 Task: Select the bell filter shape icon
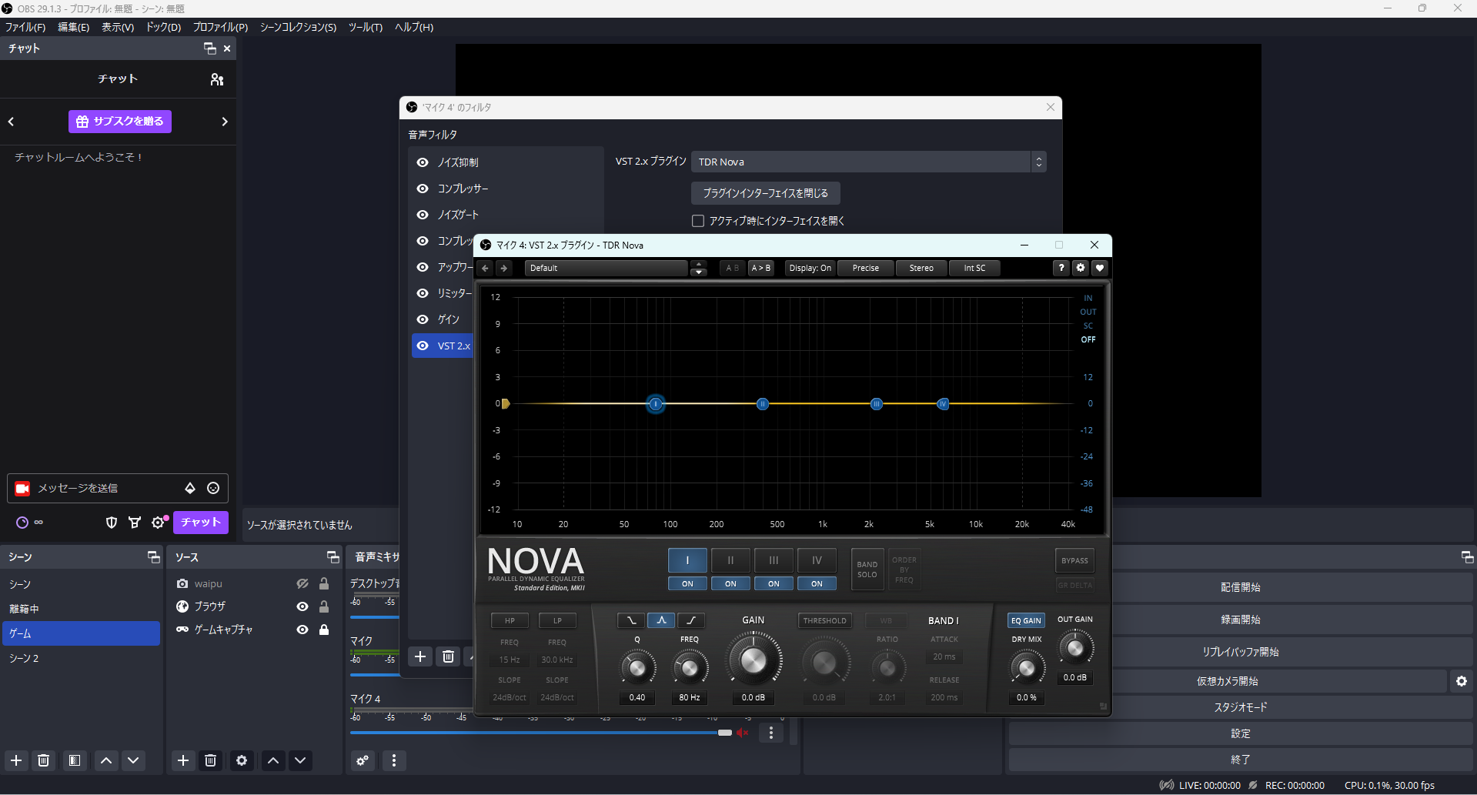[x=661, y=620]
